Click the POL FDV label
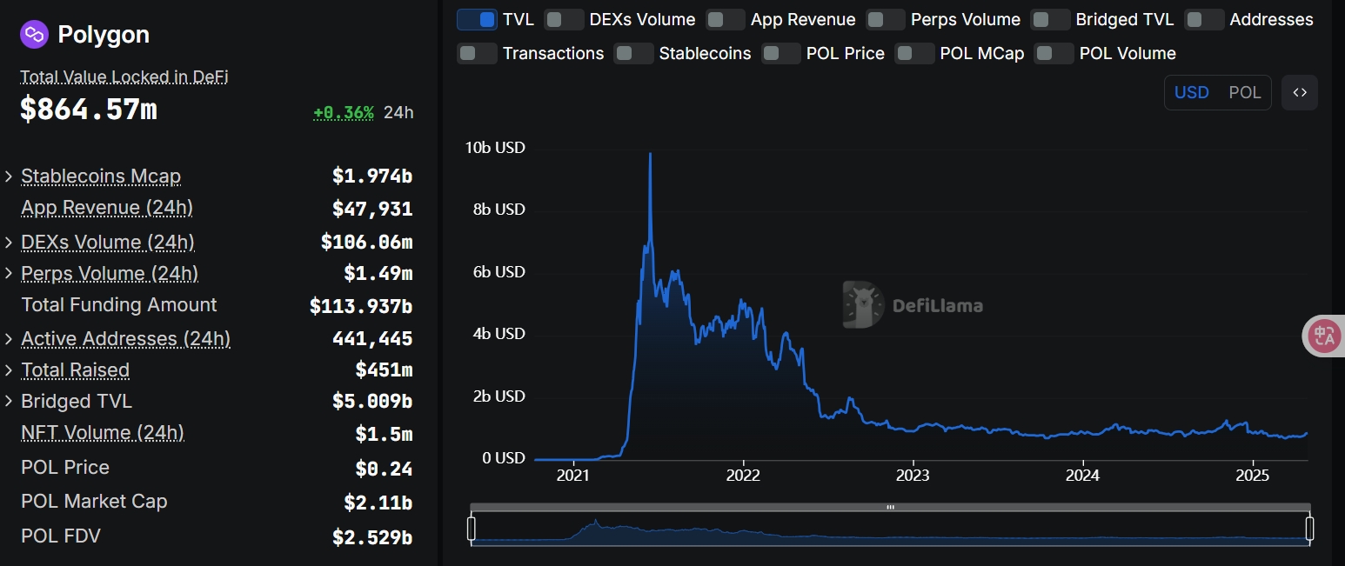The image size is (1345, 566). point(61,536)
